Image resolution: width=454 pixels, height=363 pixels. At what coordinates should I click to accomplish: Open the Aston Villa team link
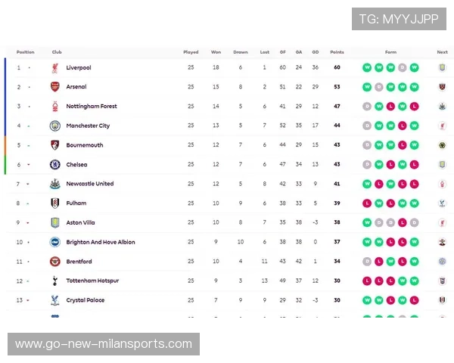pos(80,222)
